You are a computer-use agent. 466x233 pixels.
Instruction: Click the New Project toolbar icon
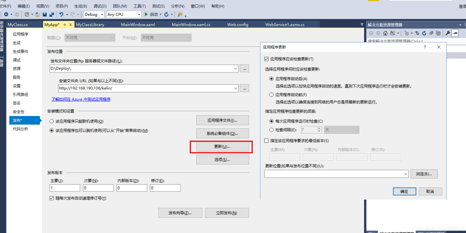(27, 15)
